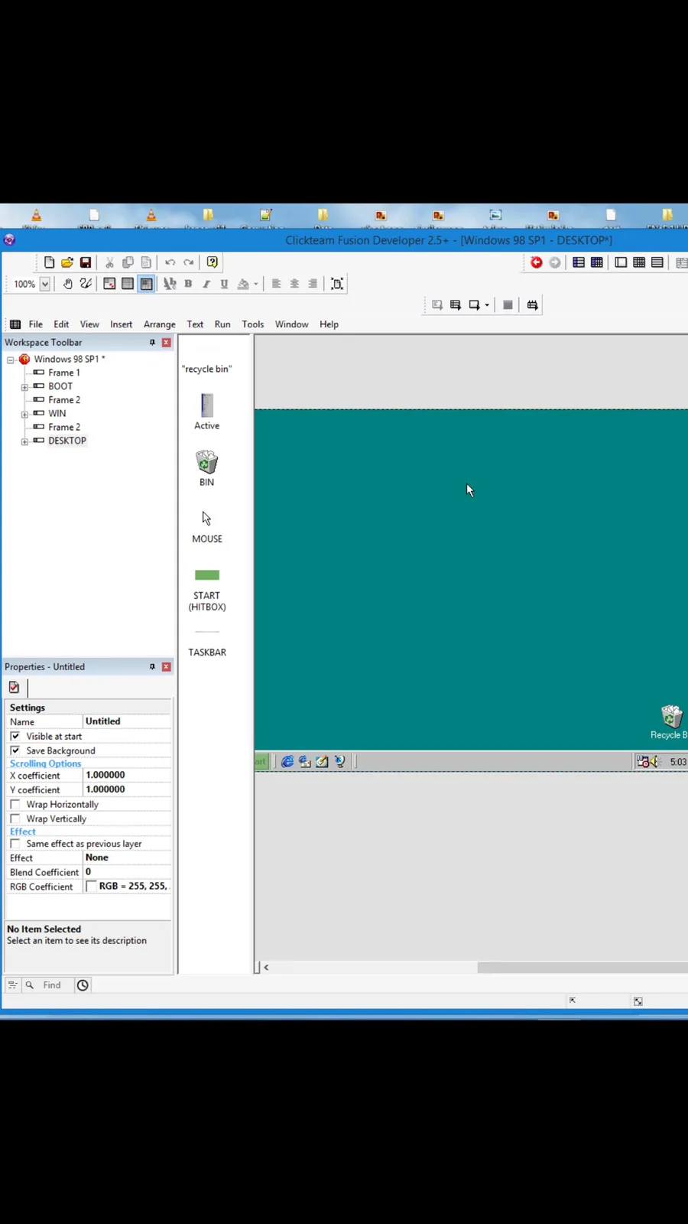Open the Effect None value field
The height and width of the screenshot is (1224, 688).
(127, 858)
